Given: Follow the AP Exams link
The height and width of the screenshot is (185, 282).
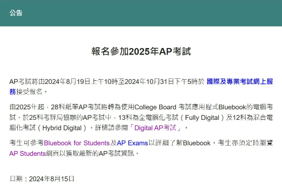Looking at the screenshot, I should pyautogui.click(x=132, y=143).
